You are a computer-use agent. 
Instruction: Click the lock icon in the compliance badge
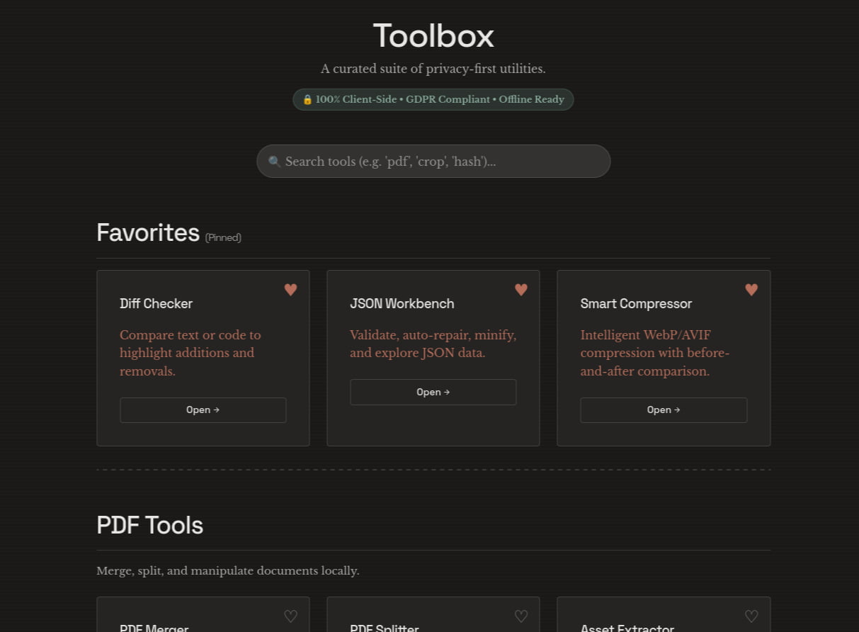tap(307, 99)
